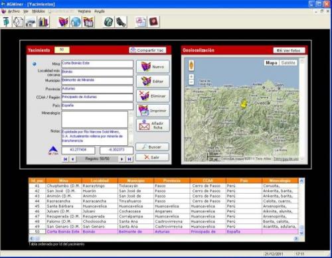This screenshot has height=258, width=332.
Task: Open the Ventana menu
Action: 84,11
